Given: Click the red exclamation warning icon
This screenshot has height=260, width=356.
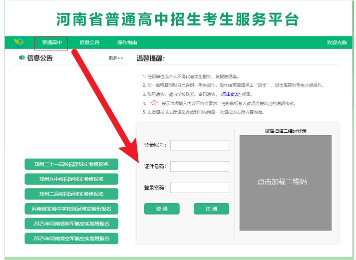Looking at the screenshot, I should 153,103.
